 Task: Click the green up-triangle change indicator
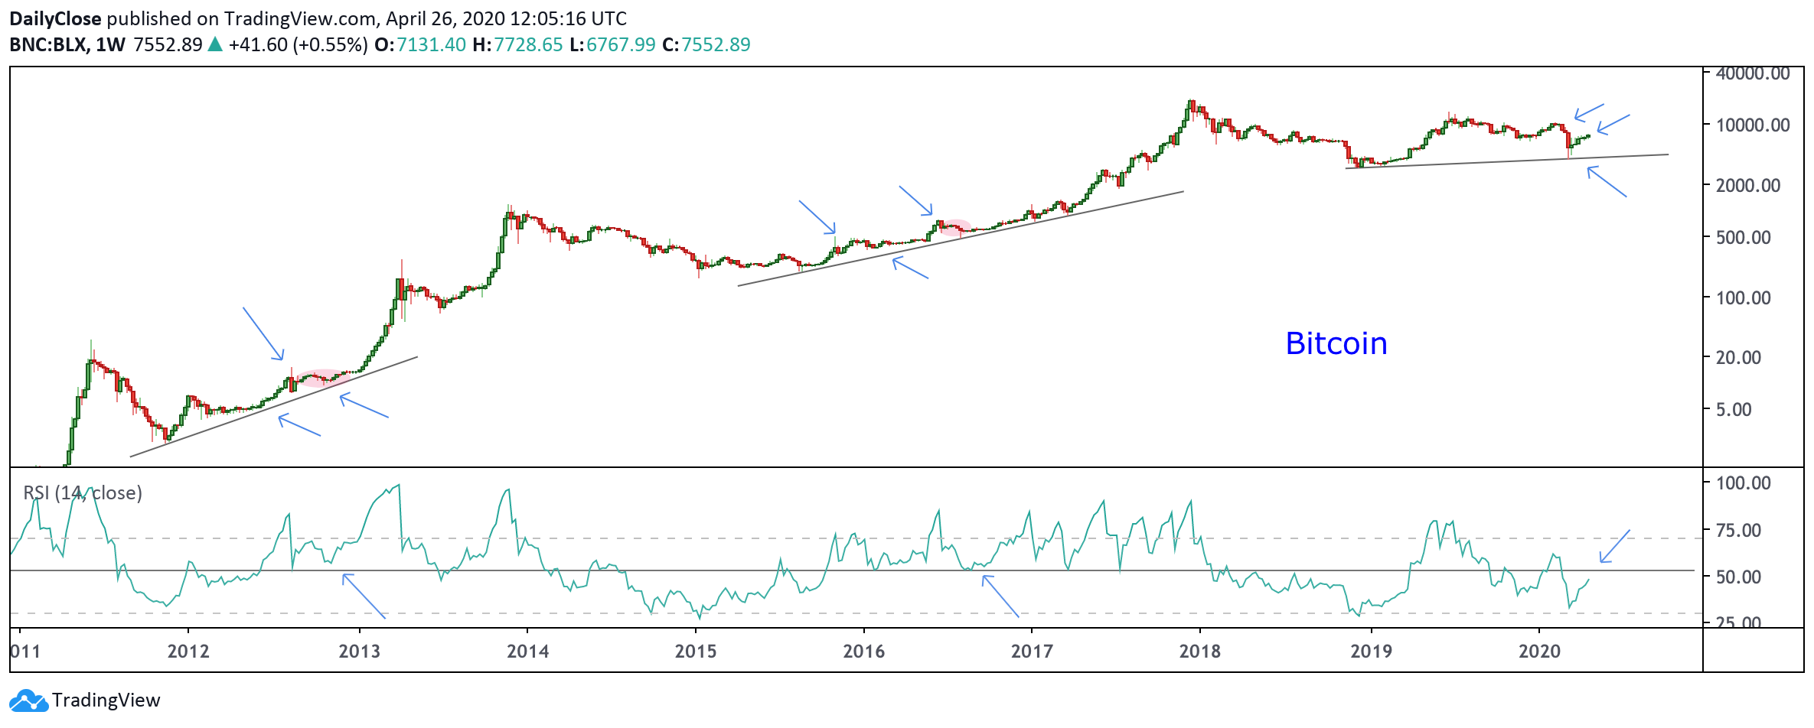(x=215, y=44)
